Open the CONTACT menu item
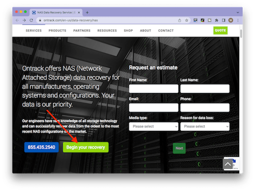The height and width of the screenshot is (191, 255). point(166,31)
